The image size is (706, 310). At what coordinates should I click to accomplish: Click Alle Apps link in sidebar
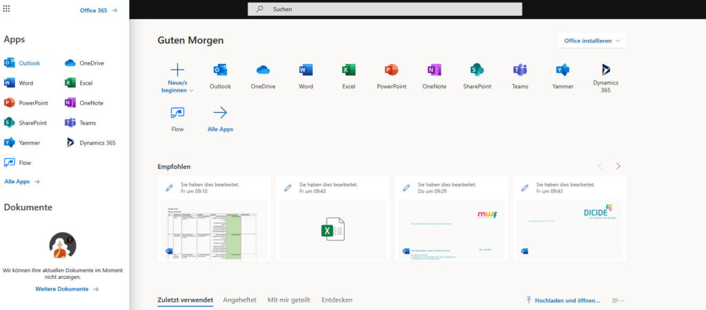(x=22, y=182)
